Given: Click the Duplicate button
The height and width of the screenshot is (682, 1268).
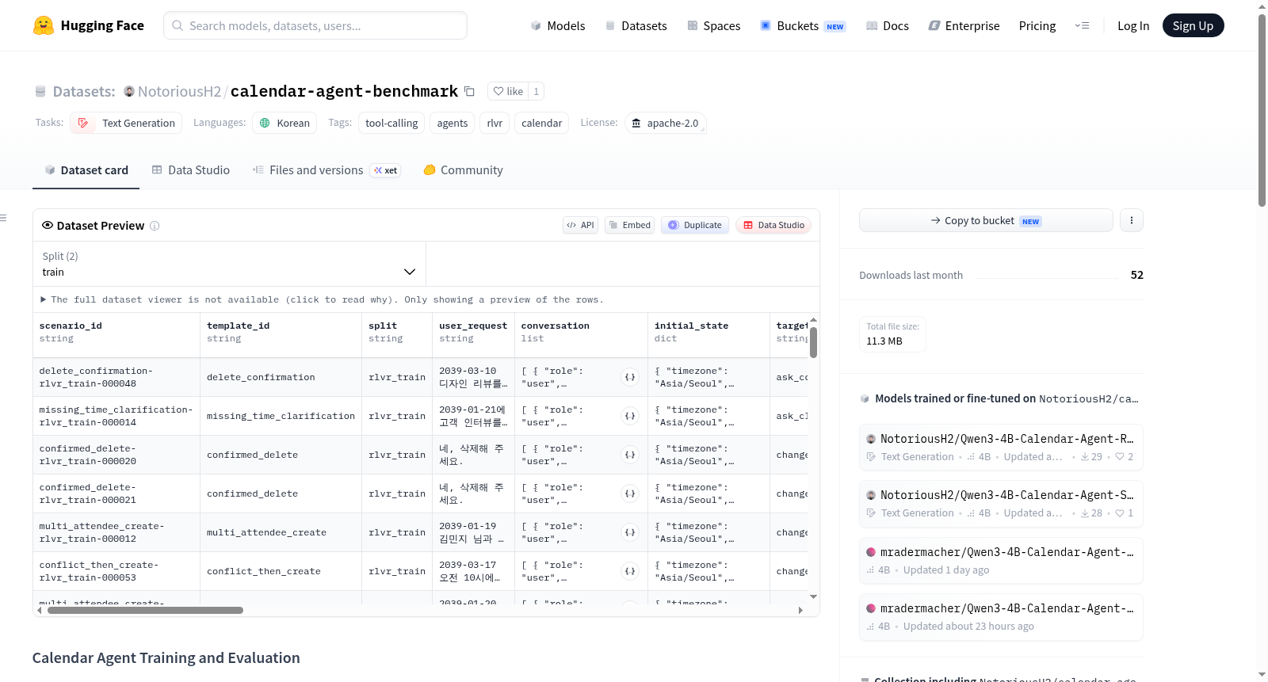Looking at the screenshot, I should coord(694,225).
